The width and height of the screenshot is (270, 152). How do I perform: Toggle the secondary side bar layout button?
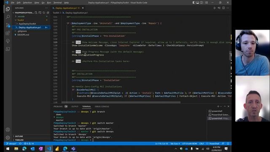(x=201, y=3)
